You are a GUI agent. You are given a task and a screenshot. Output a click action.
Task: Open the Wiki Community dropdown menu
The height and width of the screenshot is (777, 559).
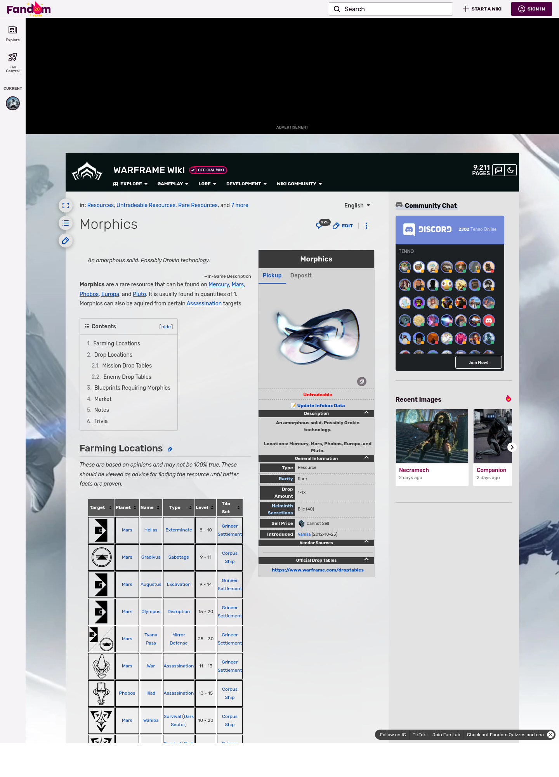[299, 184]
